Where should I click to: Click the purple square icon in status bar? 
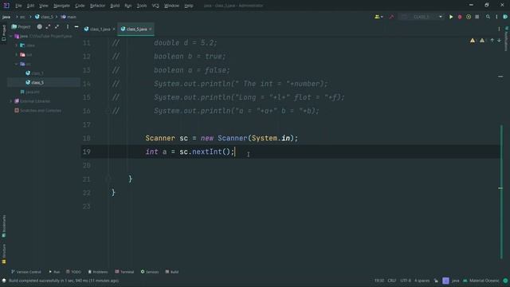click(x=445, y=281)
